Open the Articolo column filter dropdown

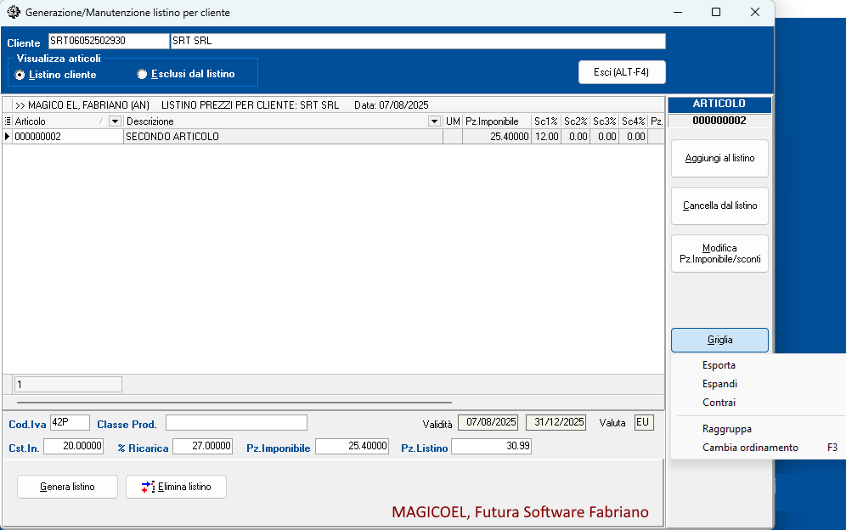point(115,121)
